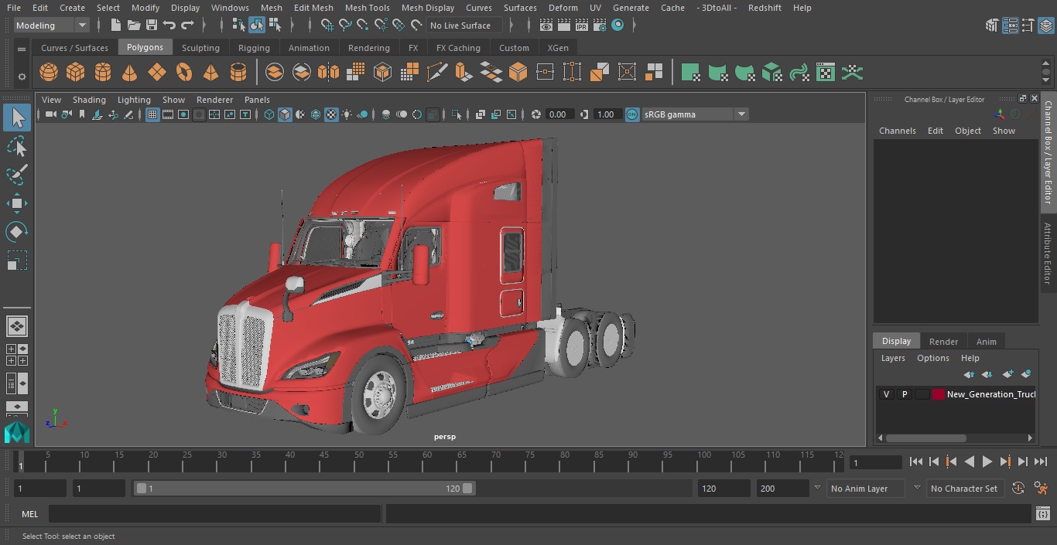The height and width of the screenshot is (545, 1057).
Task: Click the Attribute Editor side tab
Action: click(x=1048, y=254)
